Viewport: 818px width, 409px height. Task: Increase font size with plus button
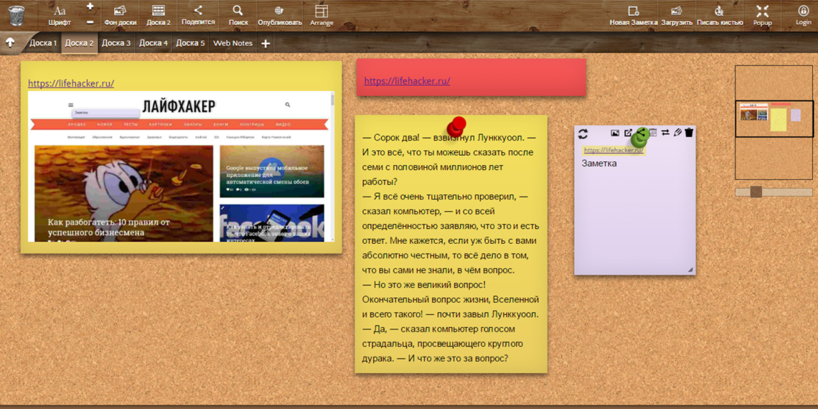[x=90, y=6]
